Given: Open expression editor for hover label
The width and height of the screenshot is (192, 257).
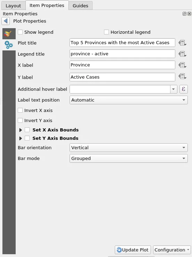Looking at the screenshot, I should (183, 89).
